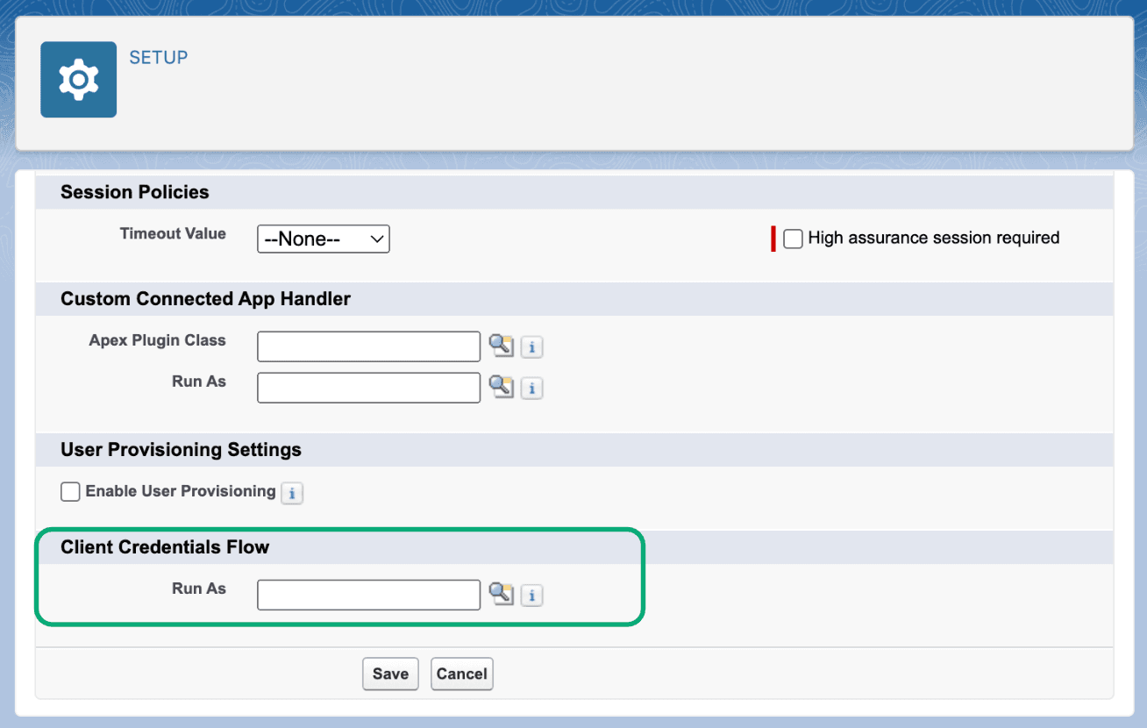1147x728 pixels.
Task: Show info for Enable User Provisioning
Action: 291,493
